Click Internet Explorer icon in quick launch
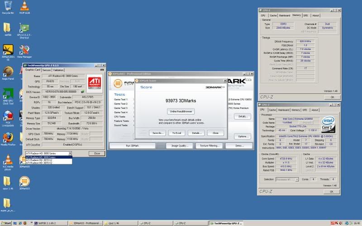Viewport: 362px width, 226px height. coord(20,223)
